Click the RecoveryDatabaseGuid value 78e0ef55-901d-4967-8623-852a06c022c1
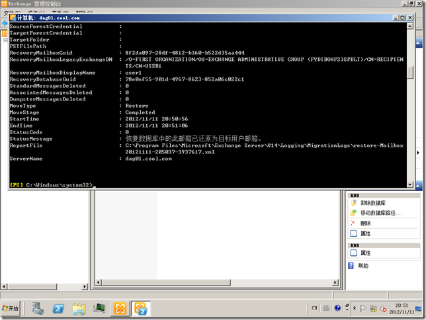This screenshot has width=426, height=320. [185, 79]
